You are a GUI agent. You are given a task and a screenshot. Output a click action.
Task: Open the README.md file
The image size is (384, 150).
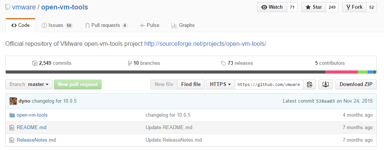click(x=31, y=128)
